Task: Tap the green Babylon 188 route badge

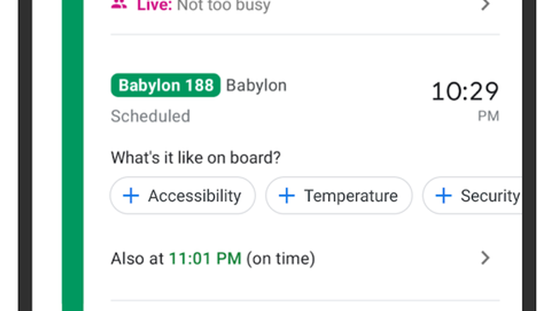Action: (x=166, y=85)
